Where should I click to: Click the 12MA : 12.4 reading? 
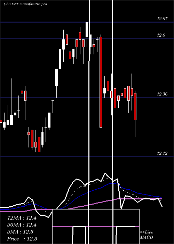point(22,218)
